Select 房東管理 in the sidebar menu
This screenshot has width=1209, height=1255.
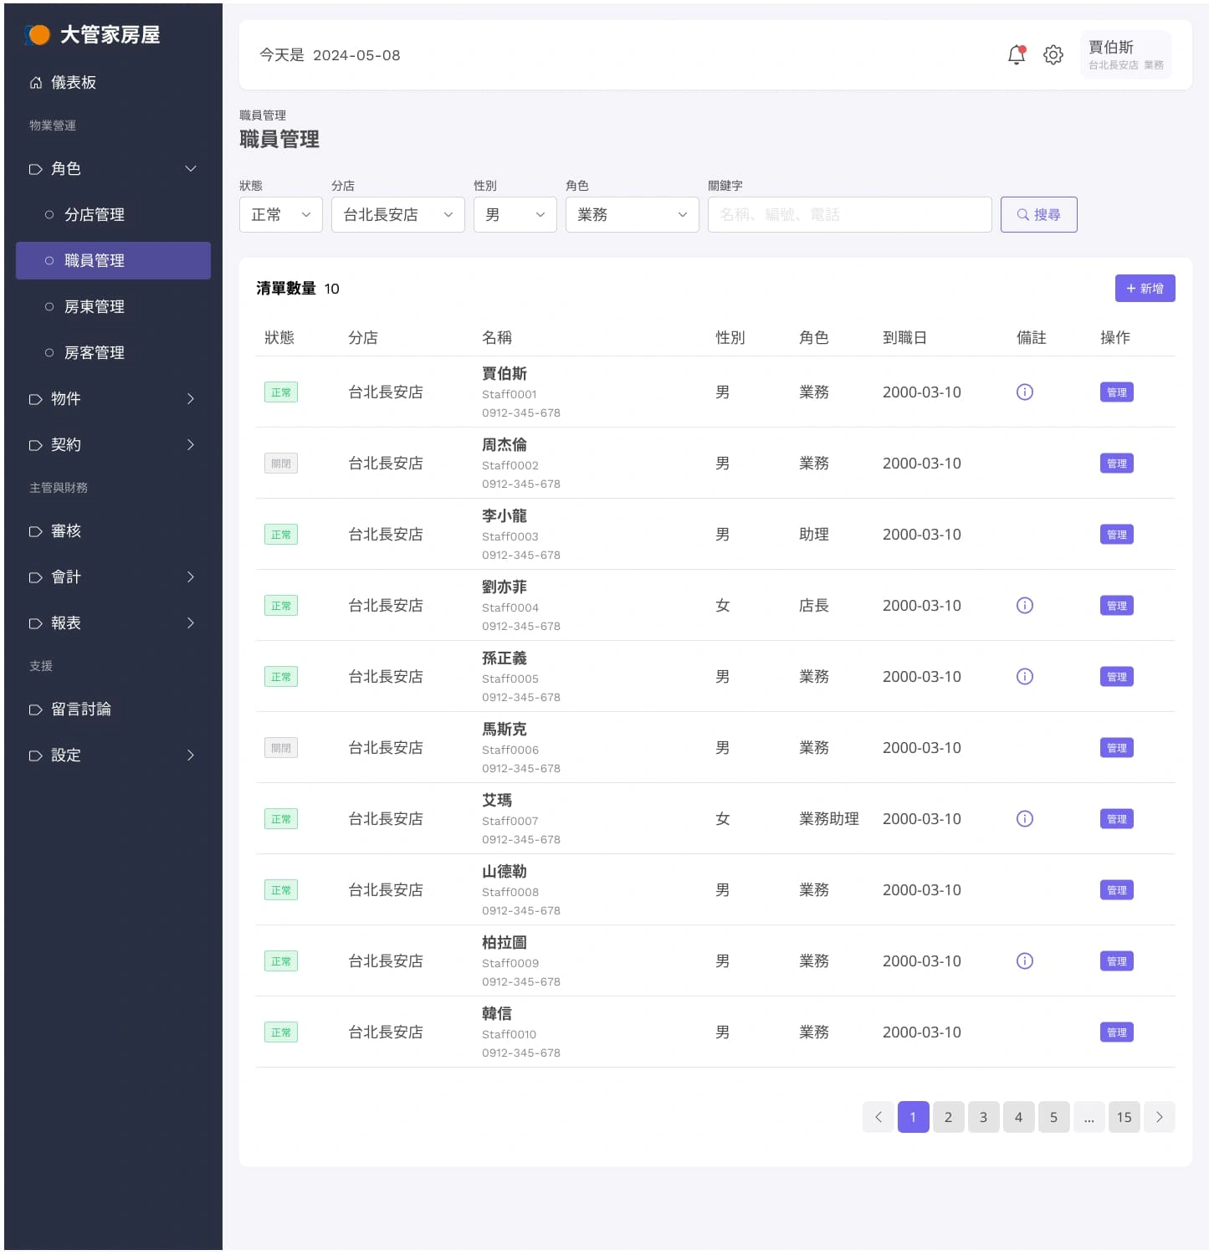click(x=93, y=306)
